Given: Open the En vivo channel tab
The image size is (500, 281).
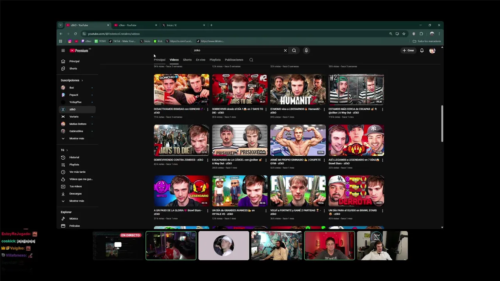Looking at the screenshot, I should tap(201, 60).
